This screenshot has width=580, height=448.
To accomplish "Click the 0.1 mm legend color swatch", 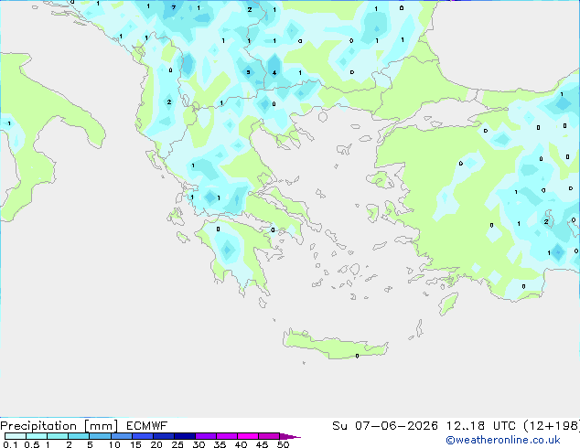I will point(16,436).
